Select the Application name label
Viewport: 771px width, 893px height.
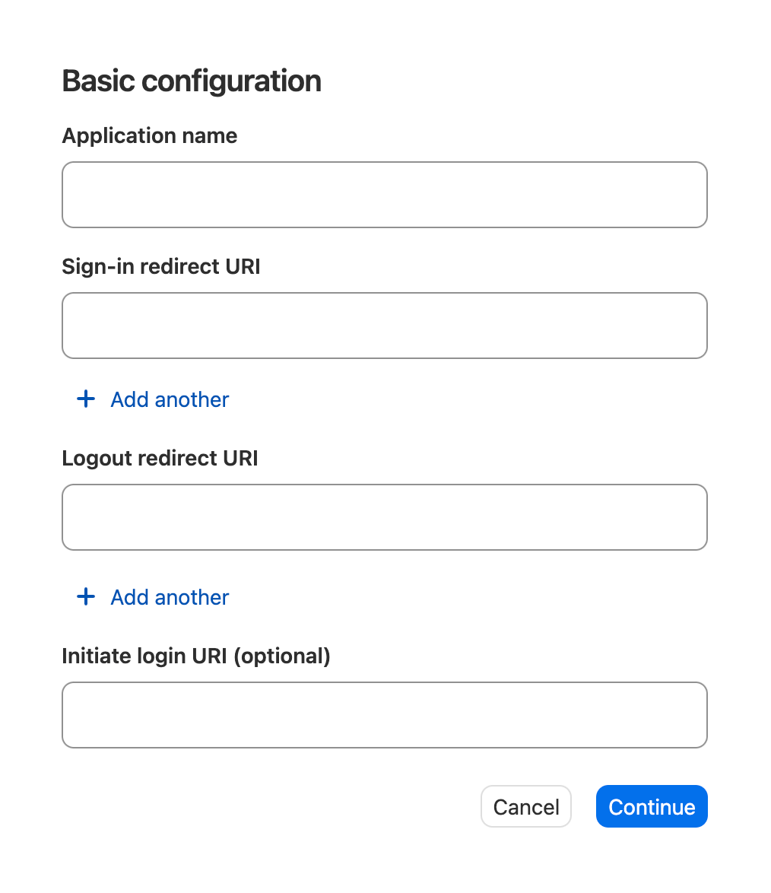[x=149, y=135]
